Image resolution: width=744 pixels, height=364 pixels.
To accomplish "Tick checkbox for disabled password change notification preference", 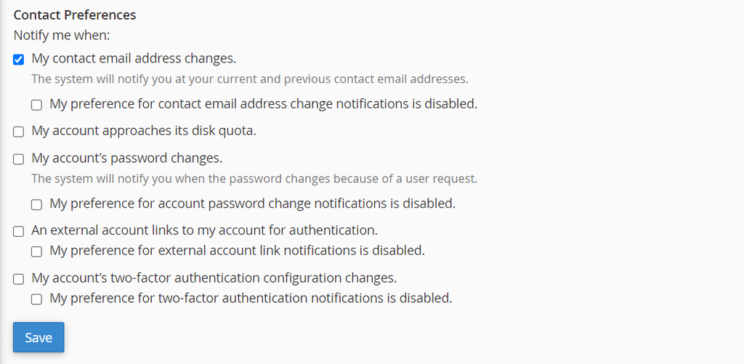I will click(36, 205).
